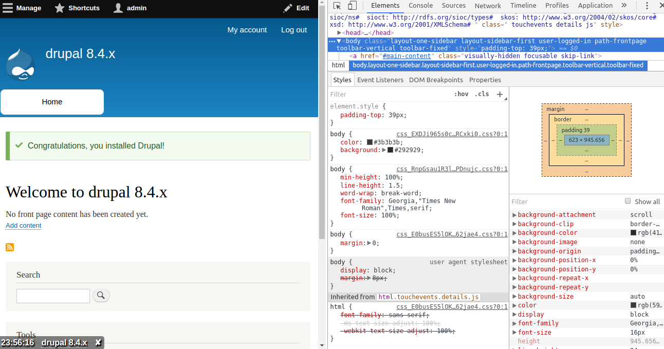The image size is (664, 349).
Task: Expand the head node
Action: [340, 33]
